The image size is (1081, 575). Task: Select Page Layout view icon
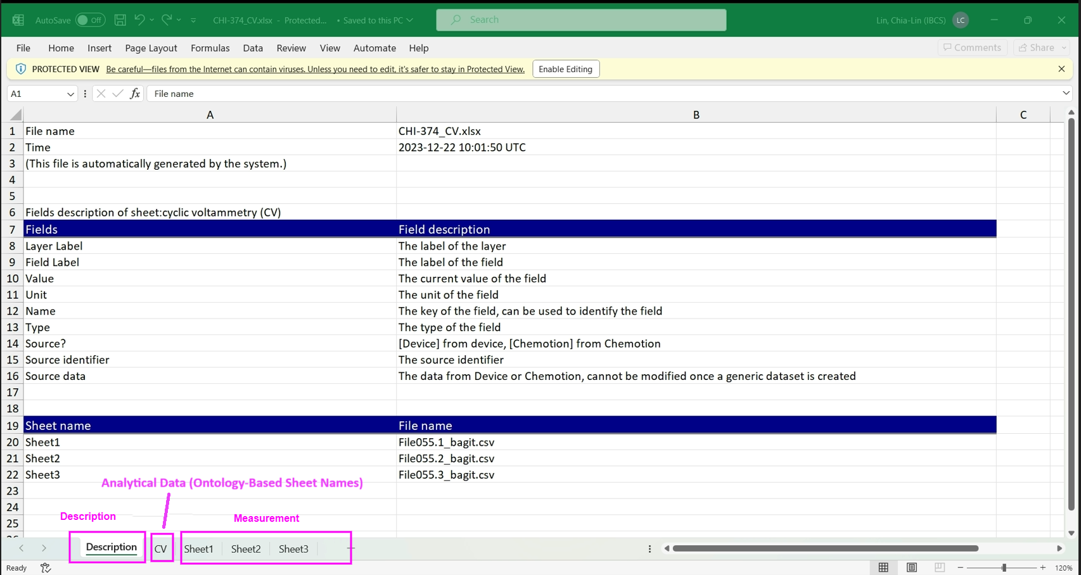[x=911, y=567]
